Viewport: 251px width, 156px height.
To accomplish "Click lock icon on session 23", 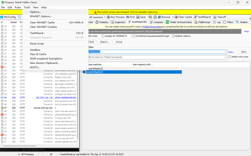I will 2,26.
